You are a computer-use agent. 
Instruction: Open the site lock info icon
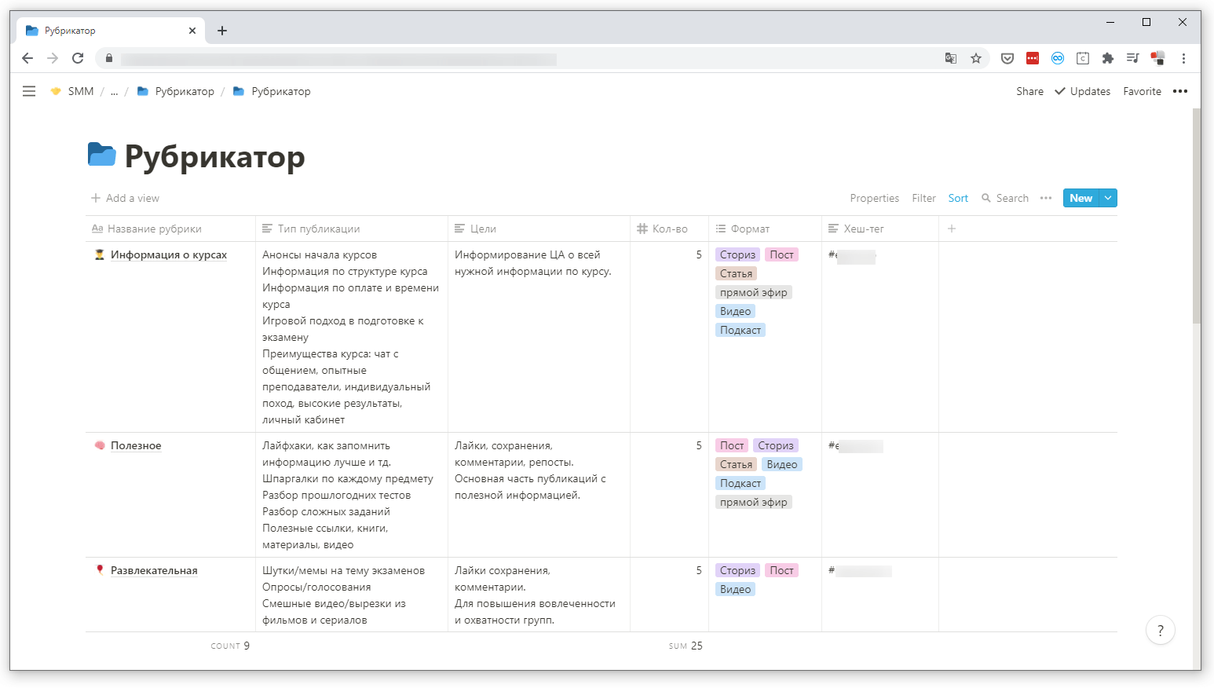[109, 58]
